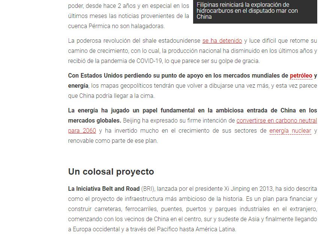Click the word 'Beijing' in the article

pyautogui.click(x=132, y=121)
